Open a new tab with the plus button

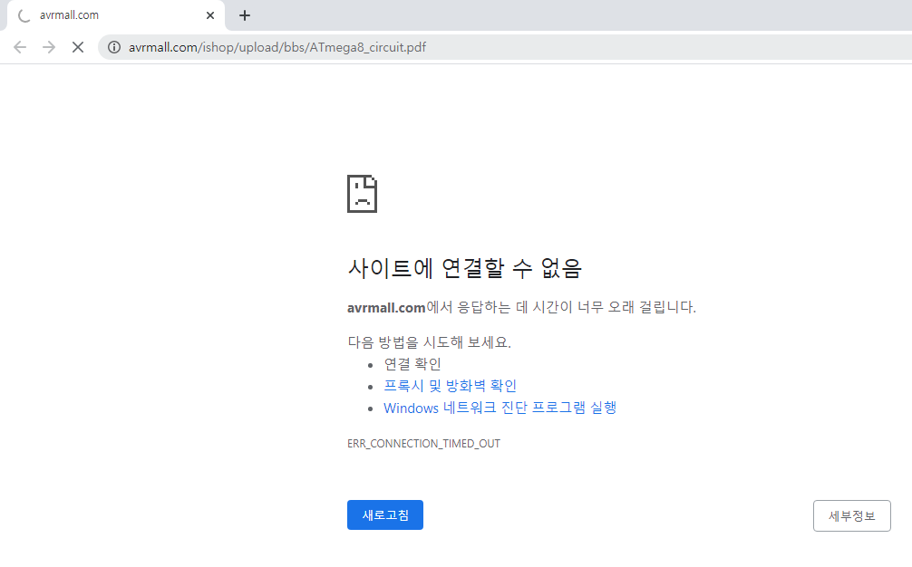245,15
